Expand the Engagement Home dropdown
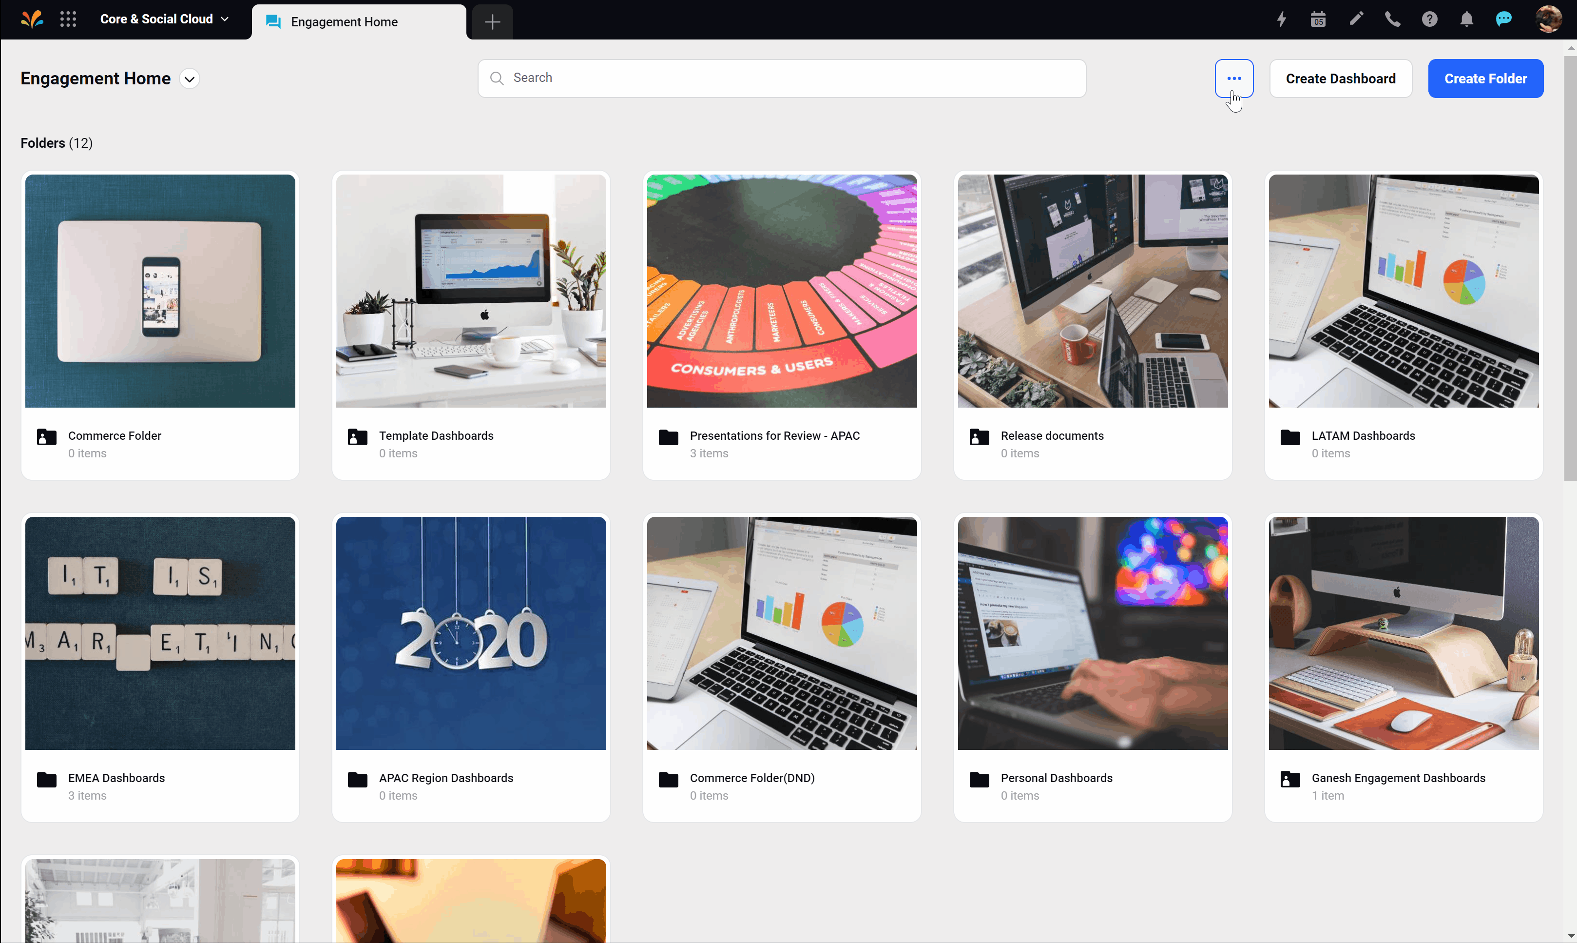This screenshot has height=943, width=1577. (x=190, y=79)
